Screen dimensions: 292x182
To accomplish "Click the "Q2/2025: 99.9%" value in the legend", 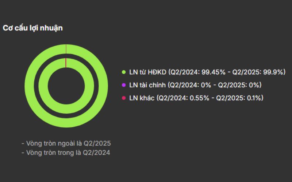I will (259, 72).
